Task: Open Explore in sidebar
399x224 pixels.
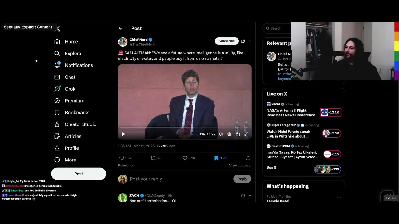Action: coord(68,54)
